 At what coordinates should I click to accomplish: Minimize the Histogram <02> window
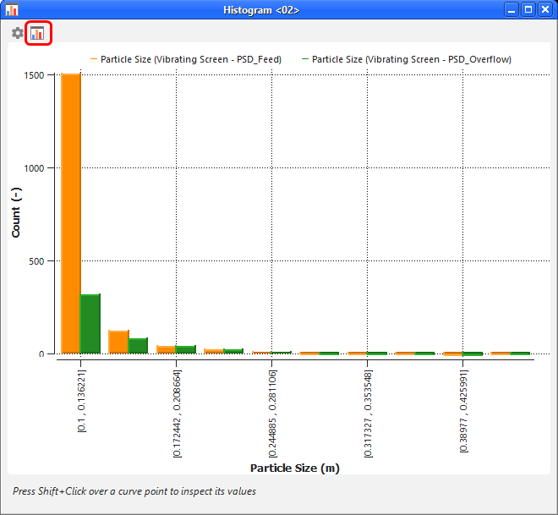click(x=511, y=10)
